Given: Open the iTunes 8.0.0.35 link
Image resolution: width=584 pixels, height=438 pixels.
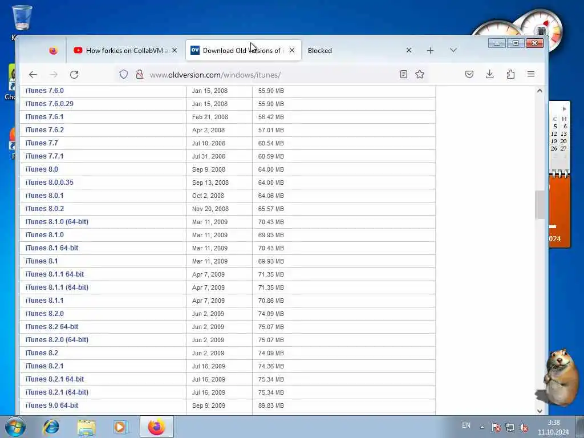Looking at the screenshot, I should 49,182.
